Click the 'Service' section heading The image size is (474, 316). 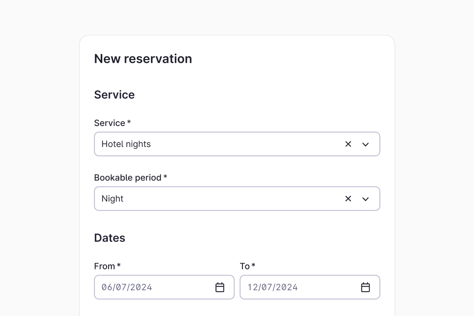(114, 95)
